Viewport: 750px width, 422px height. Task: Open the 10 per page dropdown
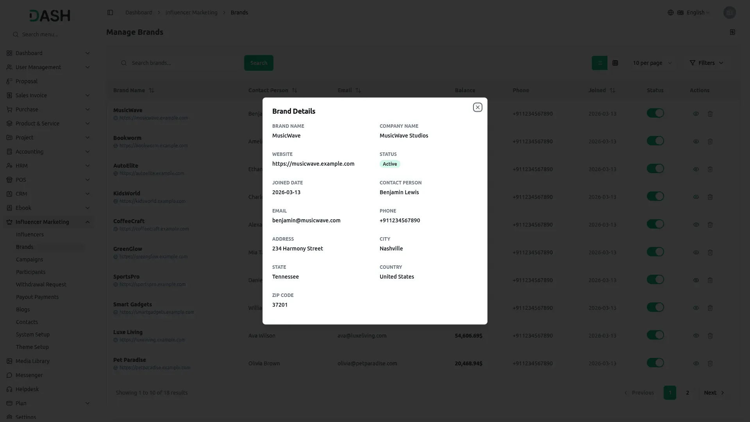click(x=652, y=63)
